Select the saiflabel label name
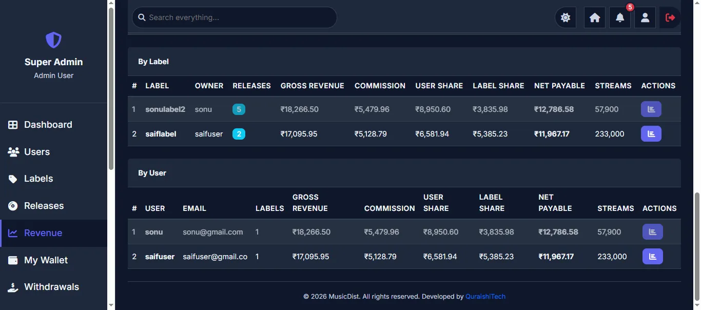This screenshot has height=310, width=701. point(161,134)
